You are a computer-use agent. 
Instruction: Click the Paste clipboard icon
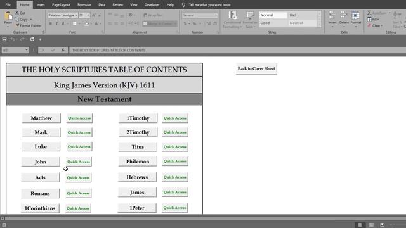8,16
